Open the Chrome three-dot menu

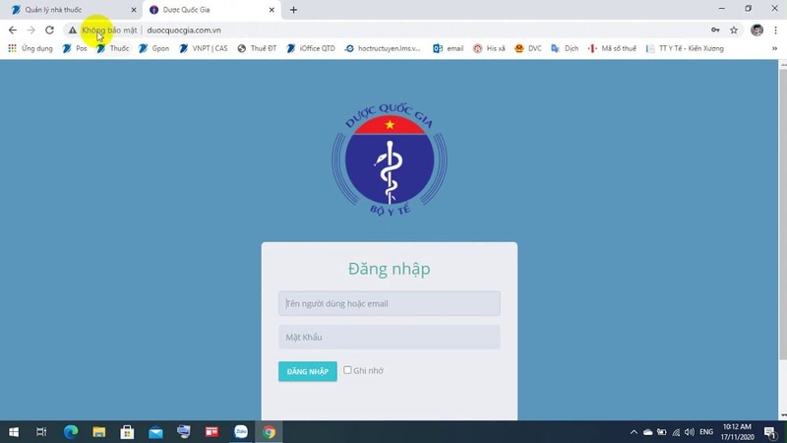pyautogui.click(x=775, y=31)
